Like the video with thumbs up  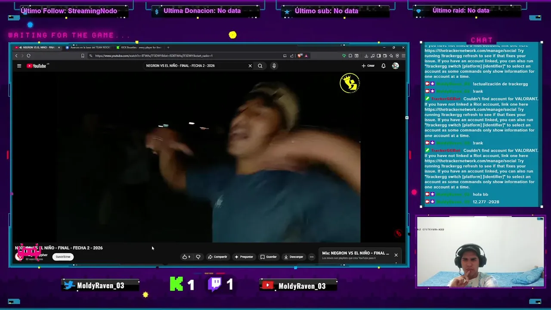(x=186, y=257)
